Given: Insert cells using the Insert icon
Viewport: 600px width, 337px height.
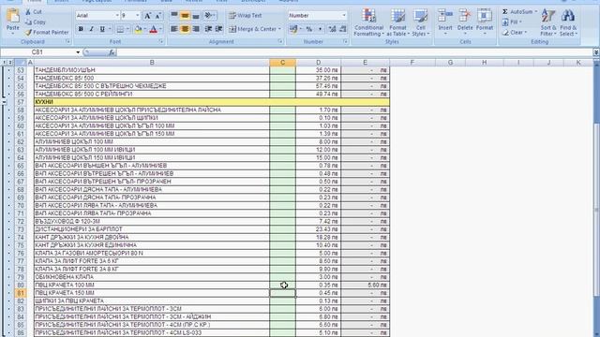Looking at the screenshot, I should [x=445, y=16].
